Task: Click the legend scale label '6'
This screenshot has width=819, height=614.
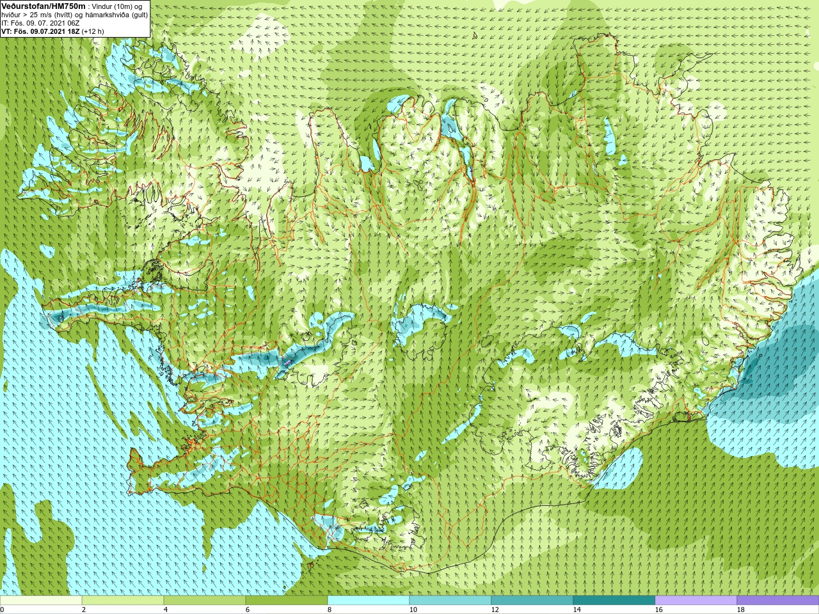Action: (x=248, y=610)
